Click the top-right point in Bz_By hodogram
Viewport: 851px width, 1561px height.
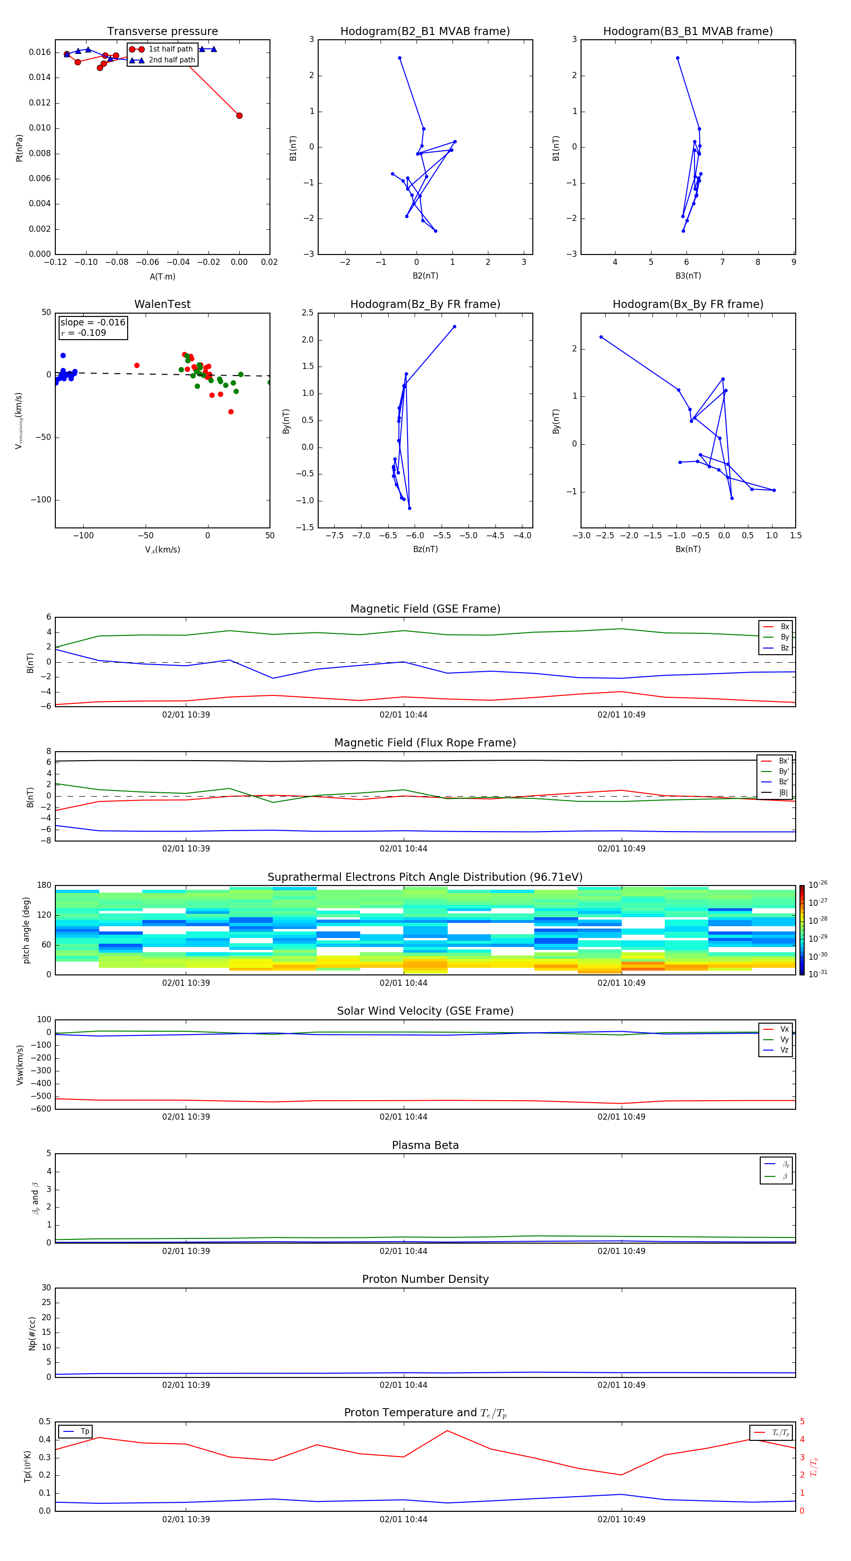[454, 326]
